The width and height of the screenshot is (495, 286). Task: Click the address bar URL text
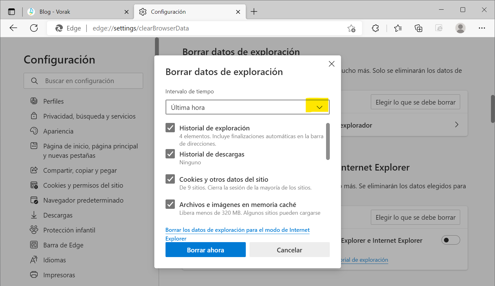(141, 28)
